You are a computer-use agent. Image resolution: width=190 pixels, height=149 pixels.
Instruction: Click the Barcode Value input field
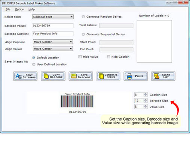tap(53, 25)
